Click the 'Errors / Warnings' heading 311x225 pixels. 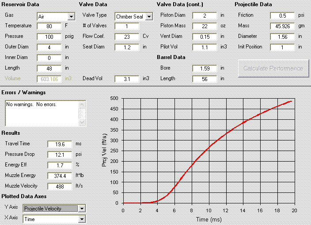(x=23, y=92)
